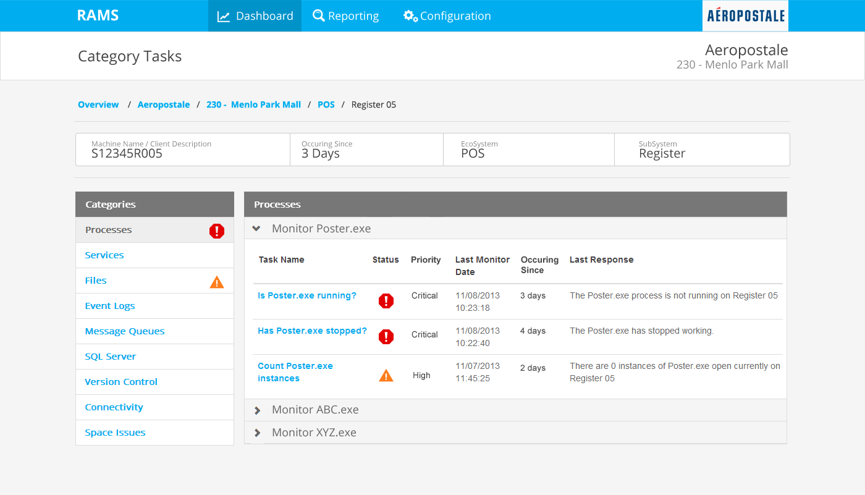Select the Services category

tap(154, 255)
